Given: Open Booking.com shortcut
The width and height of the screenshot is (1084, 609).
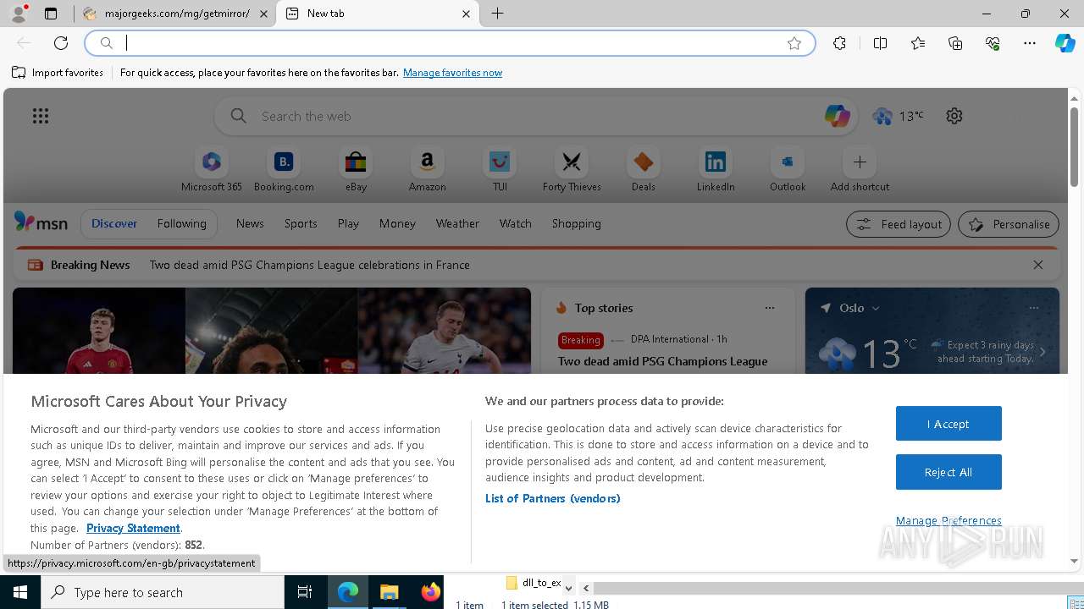Looking at the screenshot, I should [x=284, y=170].
